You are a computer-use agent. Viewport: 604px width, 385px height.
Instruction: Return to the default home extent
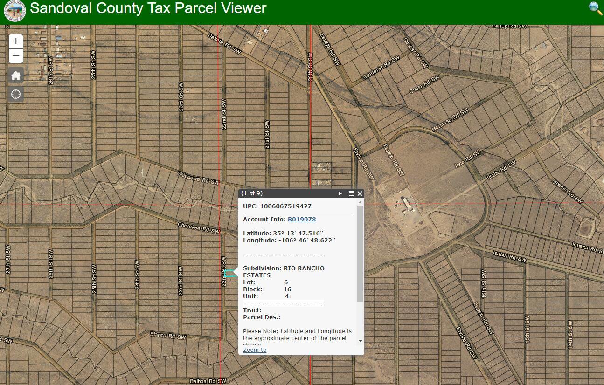click(x=16, y=76)
